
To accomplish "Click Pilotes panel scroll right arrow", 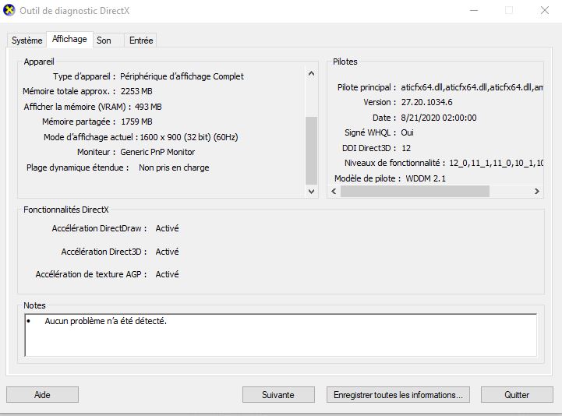I will click(x=536, y=191).
